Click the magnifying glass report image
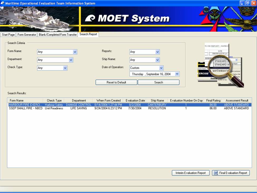This screenshot has width=257, height=193. tap(221, 65)
